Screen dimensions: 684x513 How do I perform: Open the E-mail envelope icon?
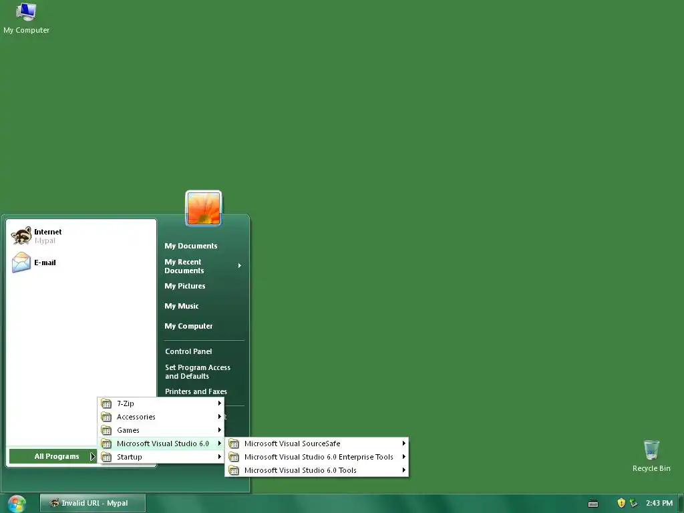pyautogui.click(x=21, y=263)
